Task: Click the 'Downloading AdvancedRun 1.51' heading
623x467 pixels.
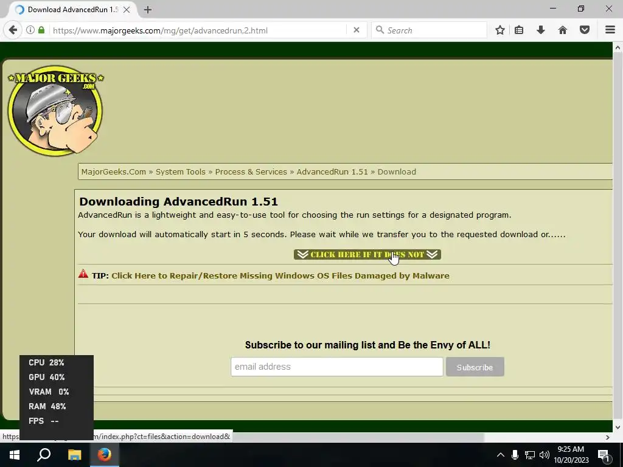Action: click(x=178, y=201)
